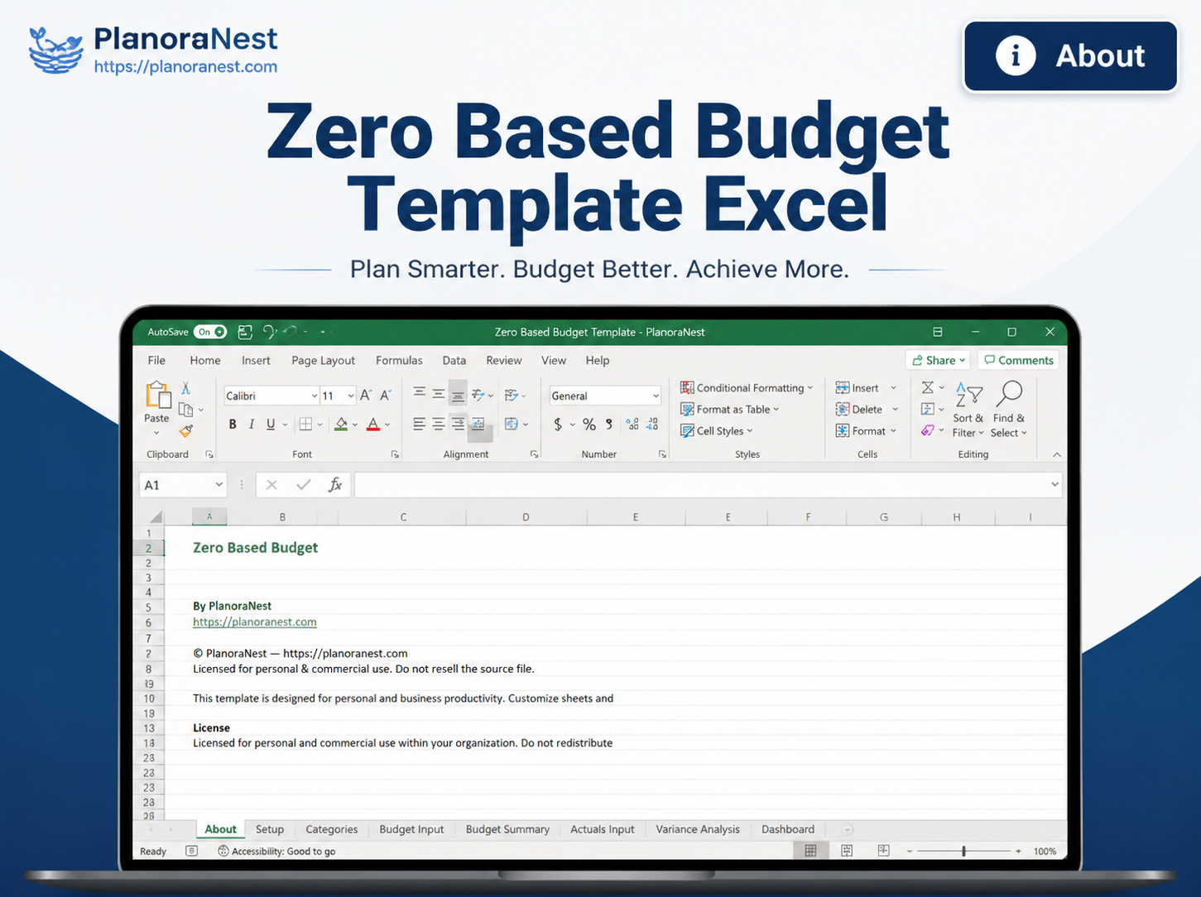The width and height of the screenshot is (1201, 897).
Task: Click the About info button
Action: point(1070,56)
